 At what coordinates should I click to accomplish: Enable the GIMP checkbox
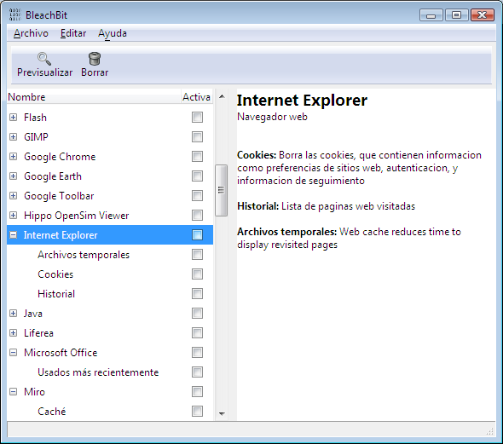(x=197, y=137)
